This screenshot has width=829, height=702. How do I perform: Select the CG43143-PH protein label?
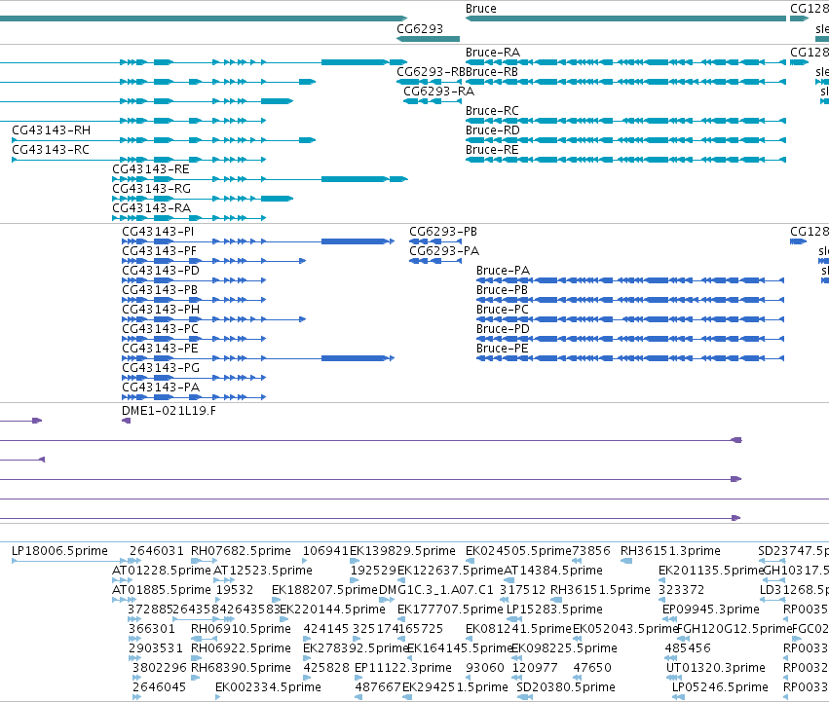click(161, 310)
